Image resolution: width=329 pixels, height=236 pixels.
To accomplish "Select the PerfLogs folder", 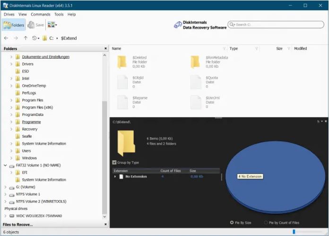I will pyautogui.click(x=29, y=93).
